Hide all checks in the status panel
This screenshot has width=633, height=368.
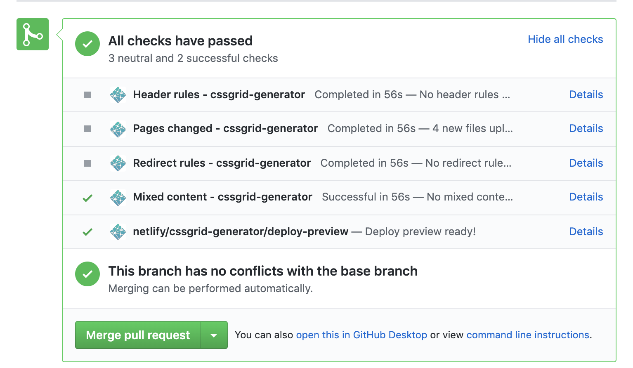tap(565, 39)
